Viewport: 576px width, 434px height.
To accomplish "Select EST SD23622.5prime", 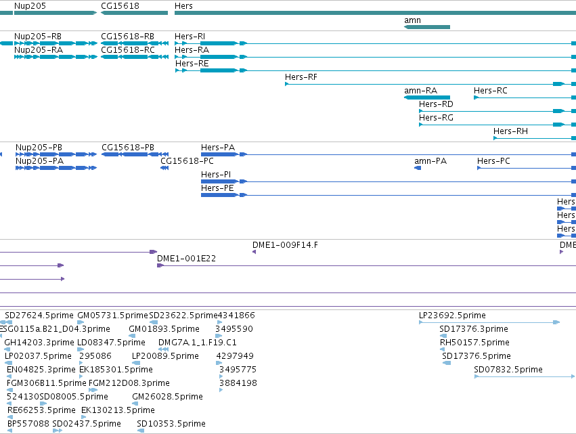I will 183,316.
